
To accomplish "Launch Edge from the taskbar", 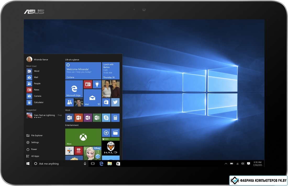I will click(x=101, y=164).
